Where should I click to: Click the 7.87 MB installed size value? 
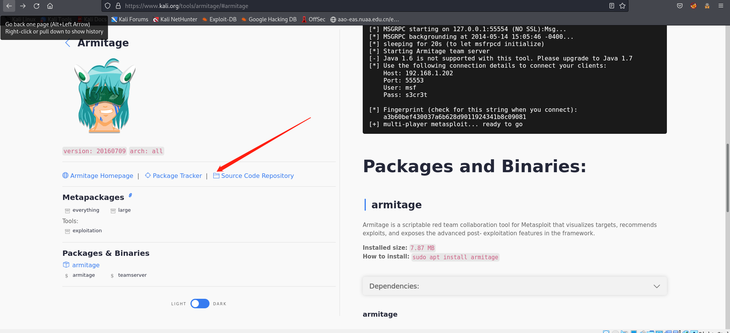tap(422, 248)
